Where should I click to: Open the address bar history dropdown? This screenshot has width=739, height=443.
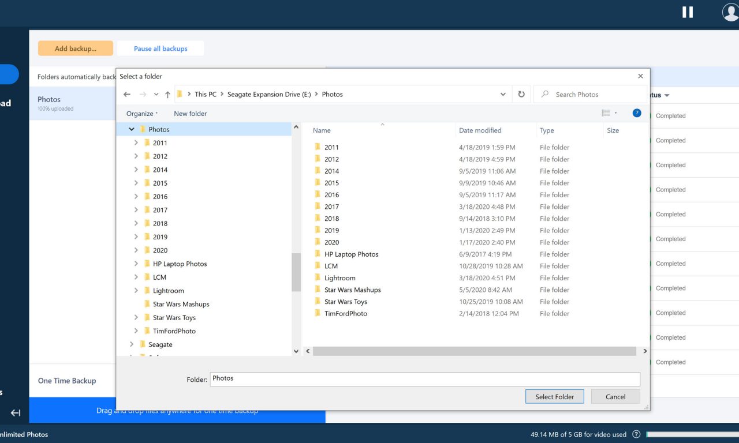[x=503, y=95]
